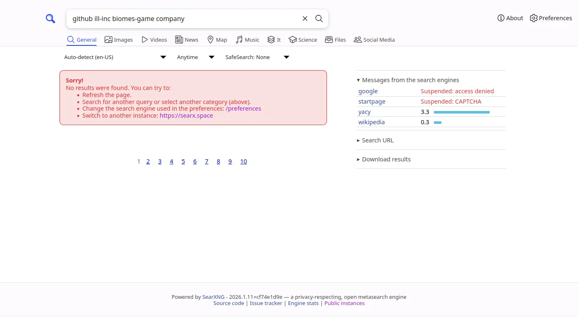Open the Source code footer link
Viewport: 578px width, 317px height.
click(x=229, y=303)
